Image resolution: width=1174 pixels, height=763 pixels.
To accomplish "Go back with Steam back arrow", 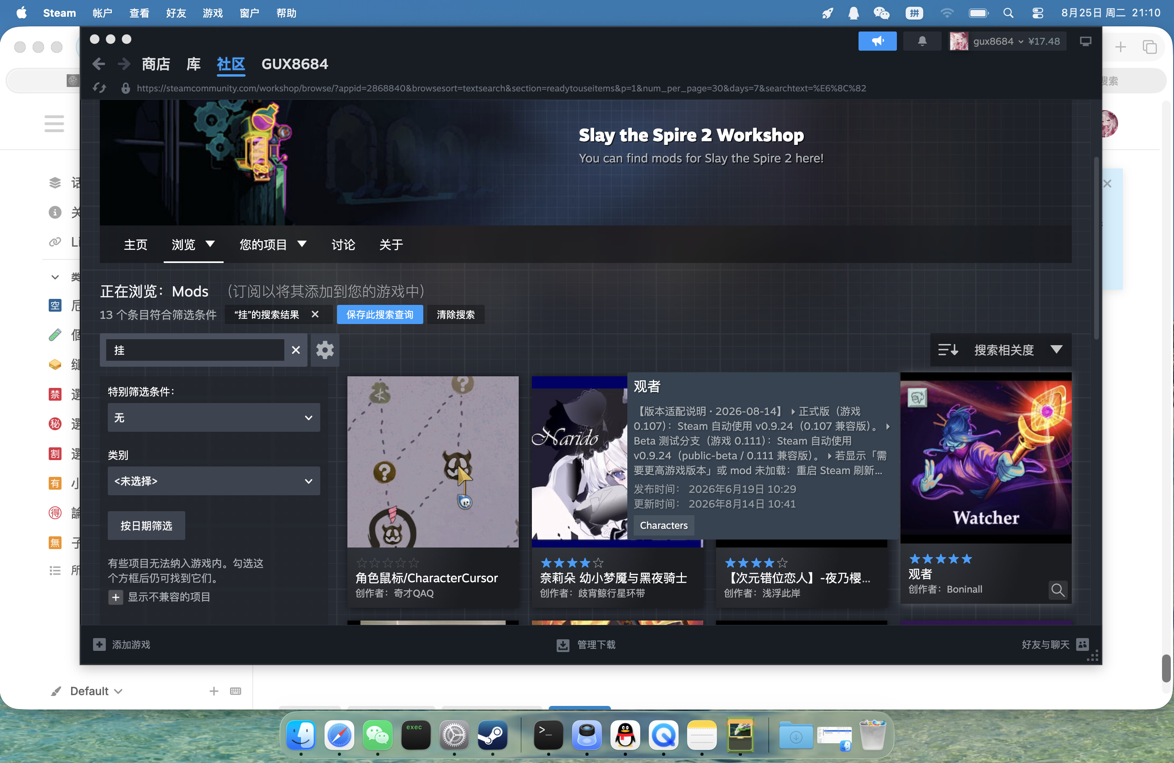I will coord(99,63).
